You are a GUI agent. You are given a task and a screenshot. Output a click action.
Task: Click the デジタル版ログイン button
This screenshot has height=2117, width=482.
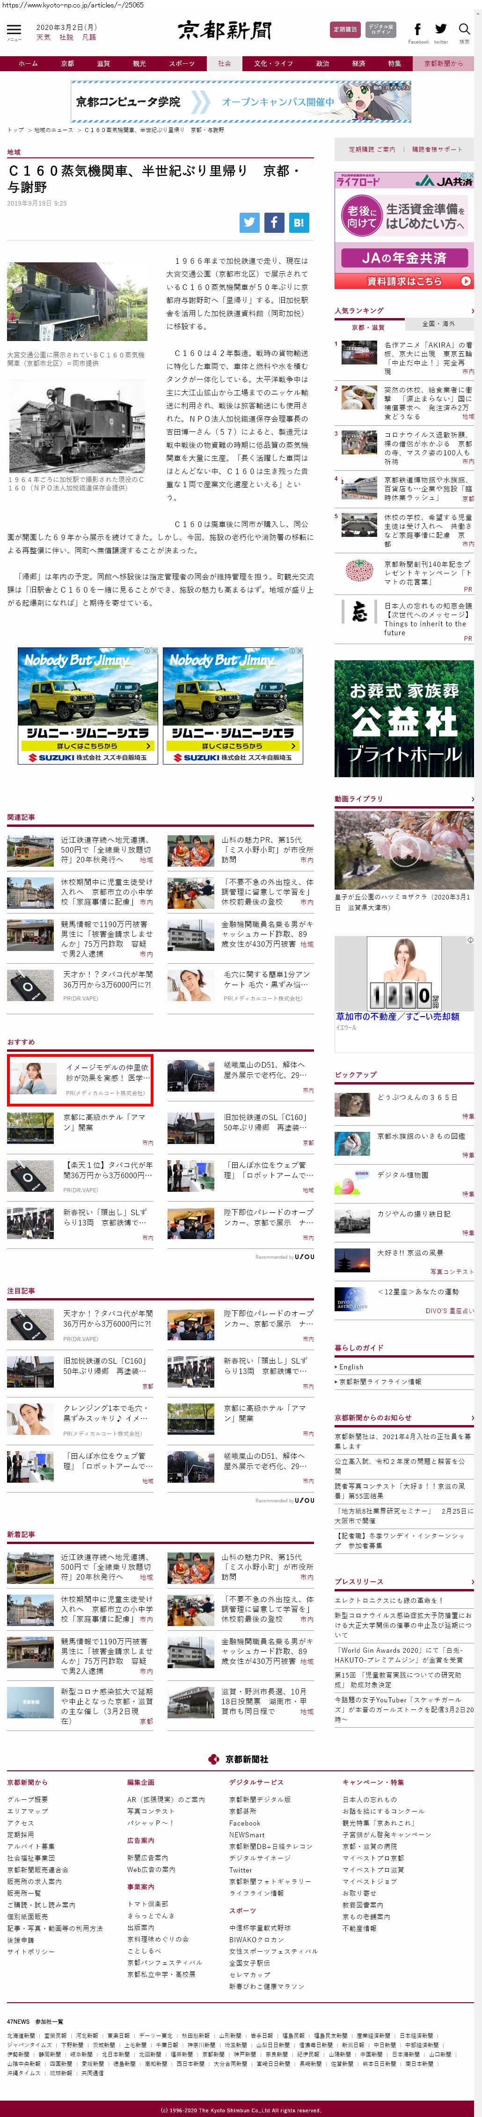[x=380, y=30]
